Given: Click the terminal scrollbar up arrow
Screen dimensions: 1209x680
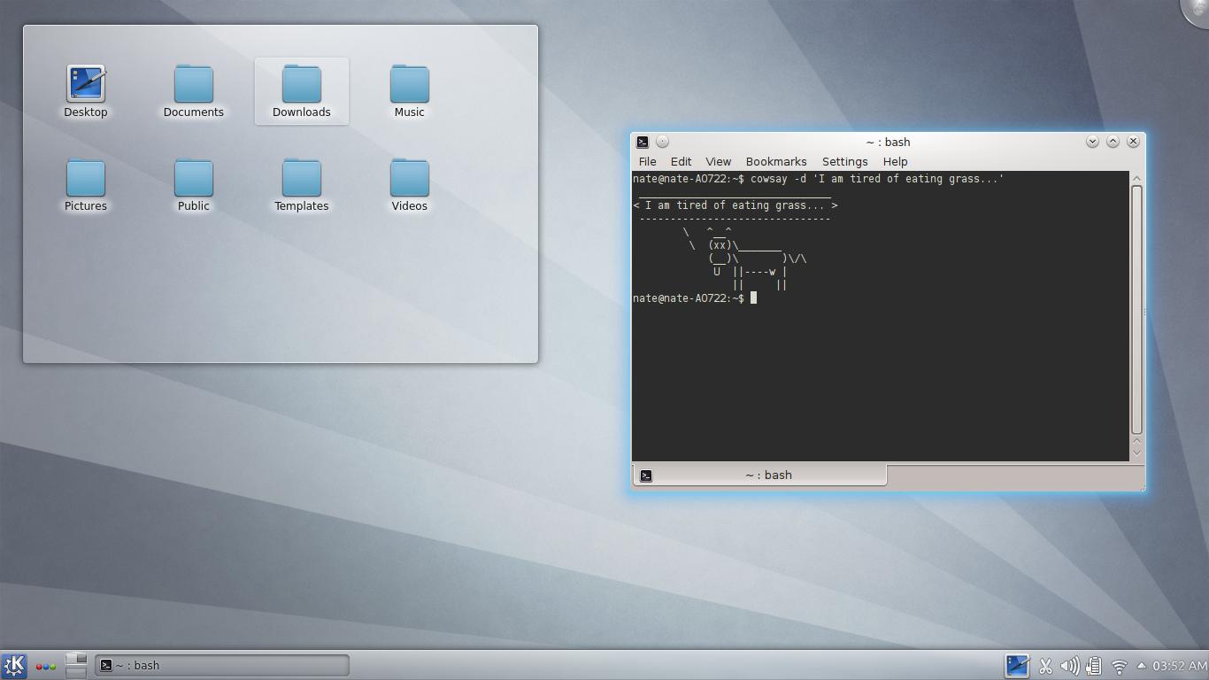Looking at the screenshot, I should pos(1137,178).
